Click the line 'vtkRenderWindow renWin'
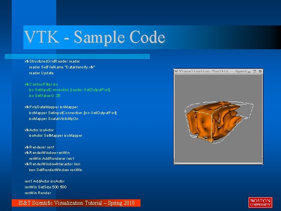Image resolution: width=281 pixels, height=211 pixels. click(x=47, y=153)
